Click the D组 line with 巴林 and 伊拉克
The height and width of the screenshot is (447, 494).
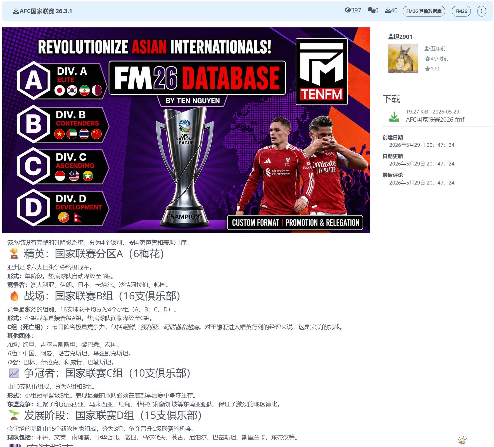coord(61,362)
